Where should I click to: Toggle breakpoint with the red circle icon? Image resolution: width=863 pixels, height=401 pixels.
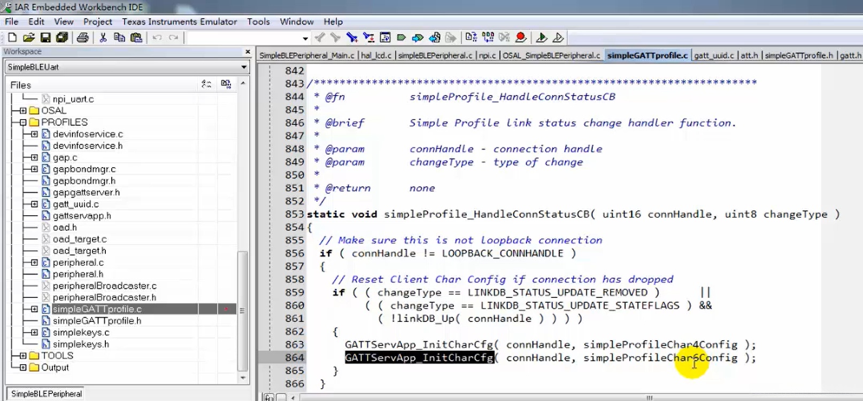(521, 37)
